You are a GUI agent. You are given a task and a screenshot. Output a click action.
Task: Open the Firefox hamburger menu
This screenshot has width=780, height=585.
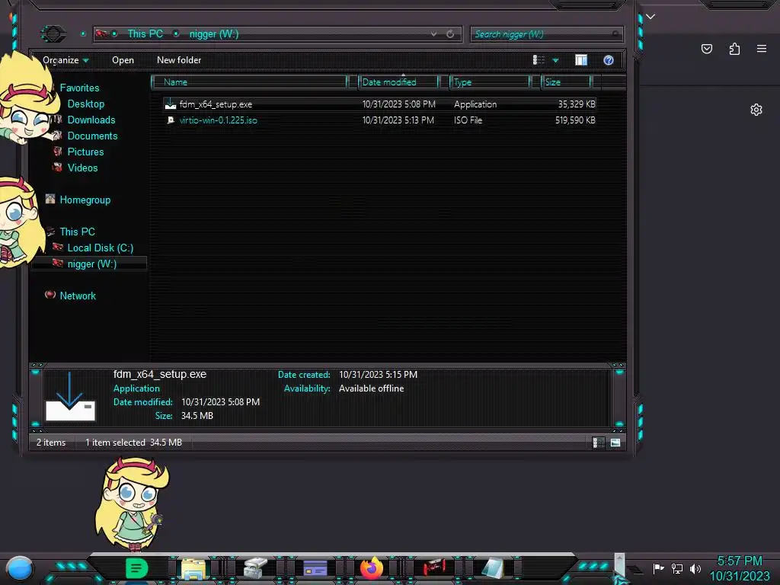pyautogui.click(x=762, y=49)
